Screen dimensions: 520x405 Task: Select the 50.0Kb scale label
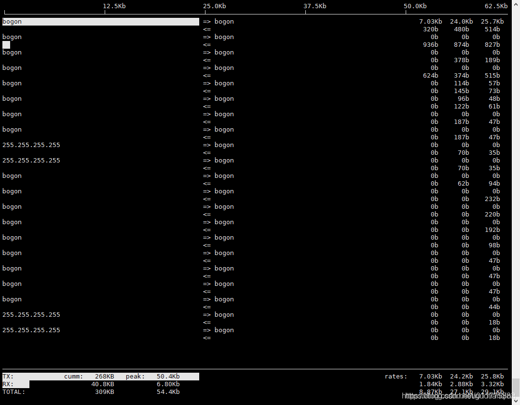click(415, 6)
